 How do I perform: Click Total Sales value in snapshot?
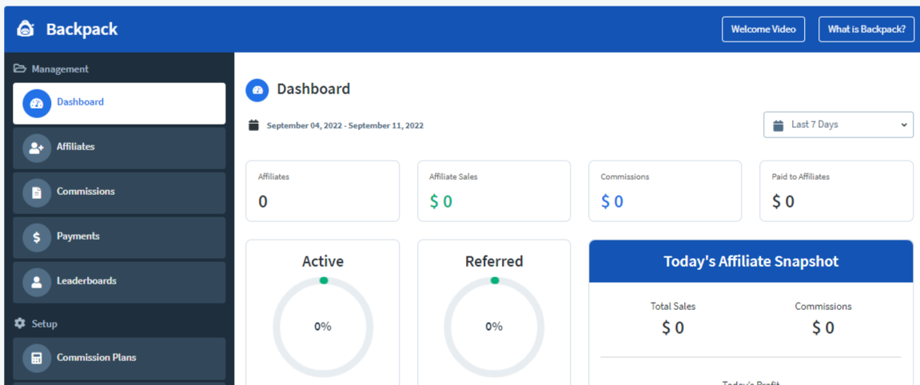[x=673, y=327]
